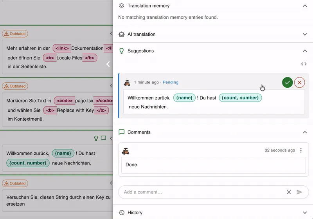
Task: Clear the comment field with X icon
Action: pos(289,192)
